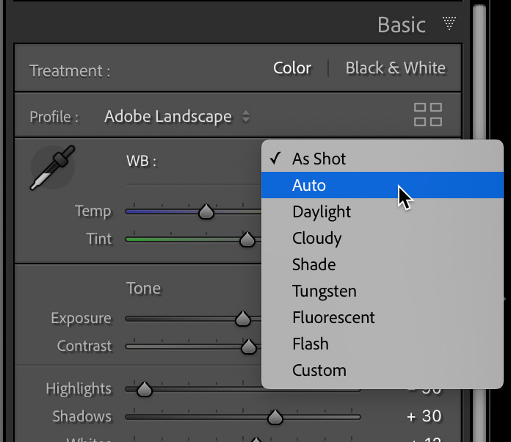Click the Shadows value +30 field
Screen dimensions: 511x442
coord(424,416)
